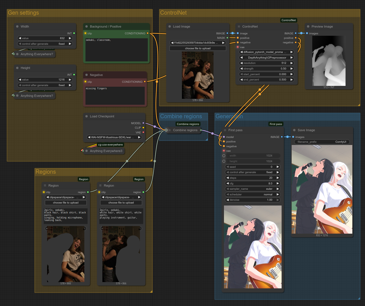Toggle the width input circle on First pass

(x=224, y=156)
